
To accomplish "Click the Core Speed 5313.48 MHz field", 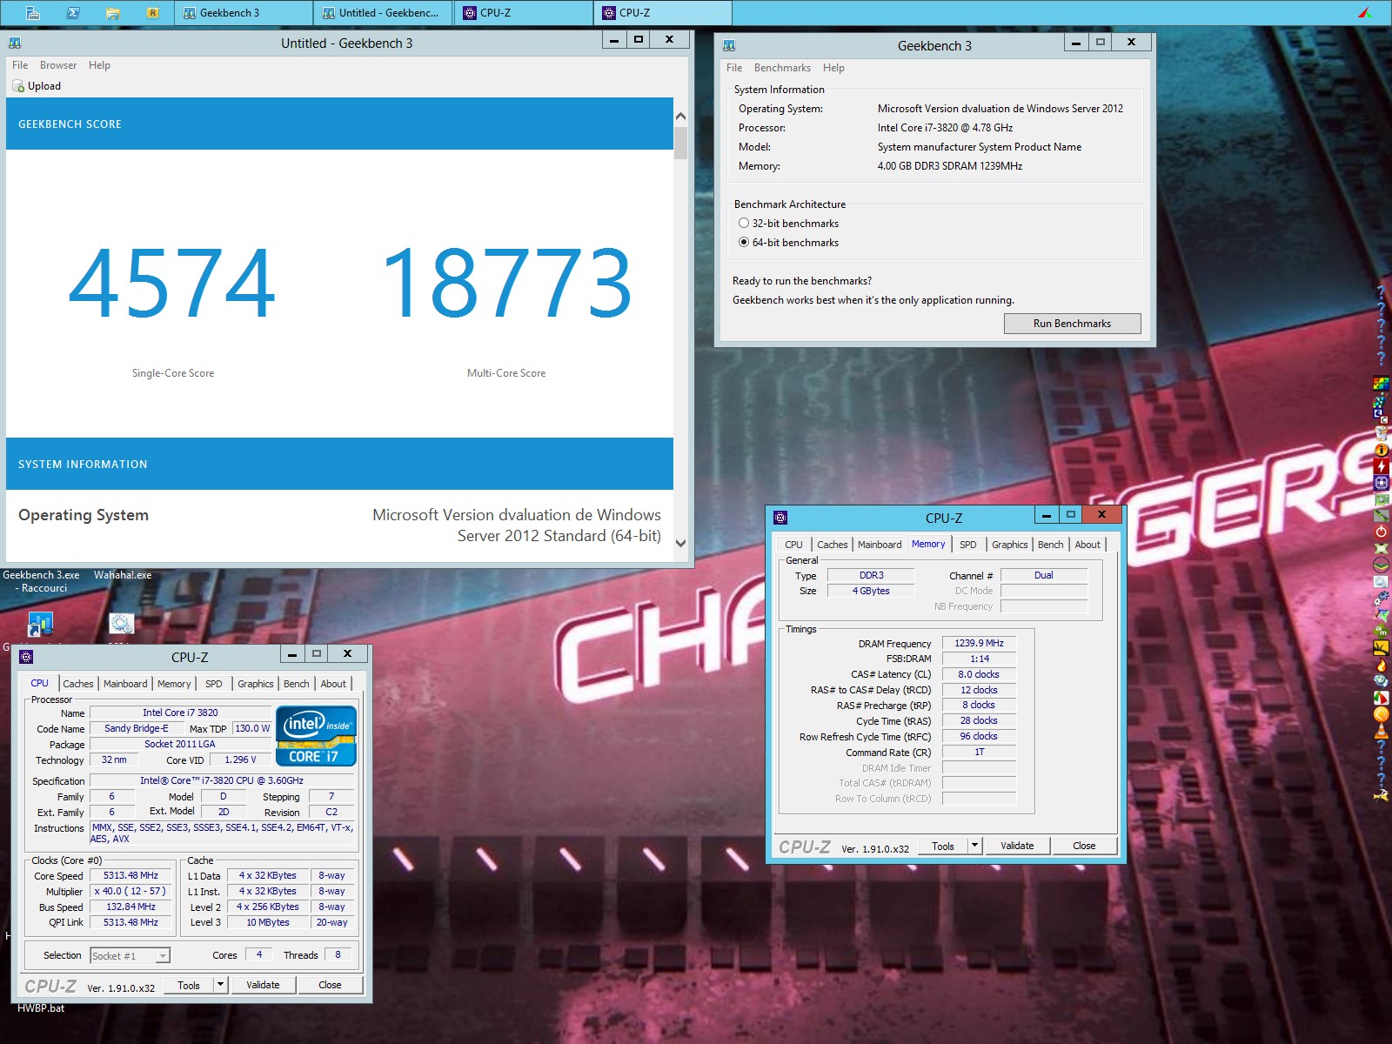I will point(130,876).
